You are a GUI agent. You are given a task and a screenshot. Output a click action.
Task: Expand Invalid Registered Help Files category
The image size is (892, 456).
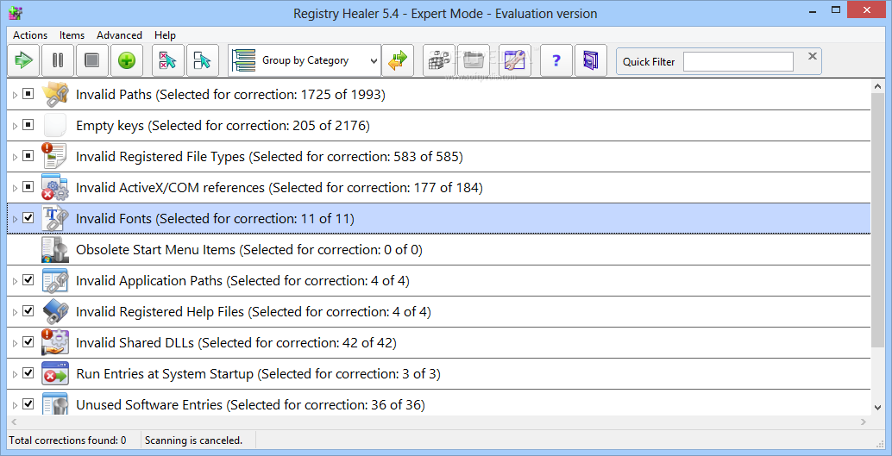coord(15,312)
